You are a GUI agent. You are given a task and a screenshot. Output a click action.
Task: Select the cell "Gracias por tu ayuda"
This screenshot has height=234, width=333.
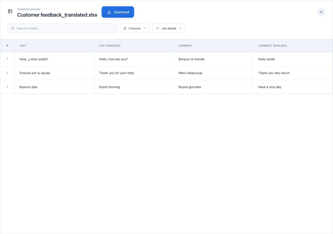54,73
